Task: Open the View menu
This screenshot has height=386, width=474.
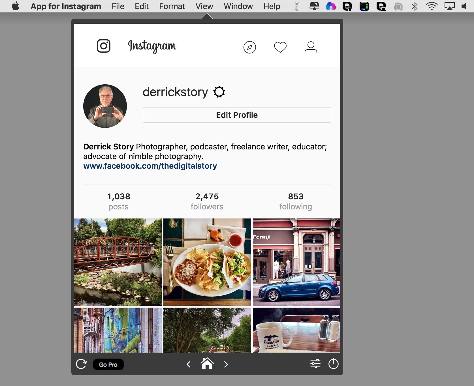Action: coord(204,6)
